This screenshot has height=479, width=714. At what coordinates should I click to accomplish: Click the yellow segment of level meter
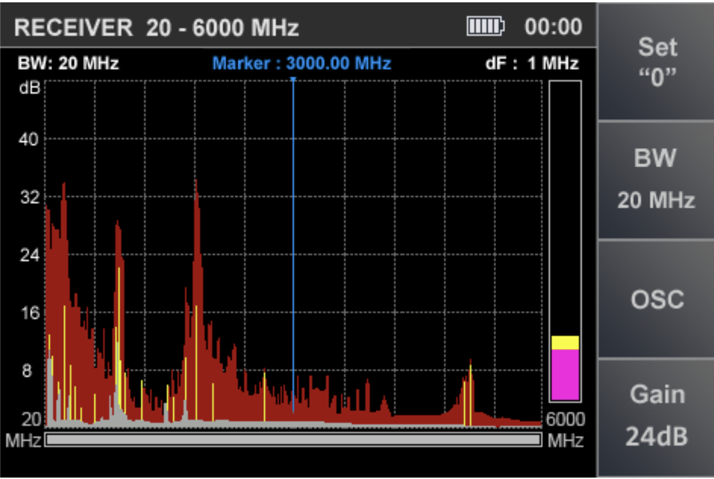565,342
